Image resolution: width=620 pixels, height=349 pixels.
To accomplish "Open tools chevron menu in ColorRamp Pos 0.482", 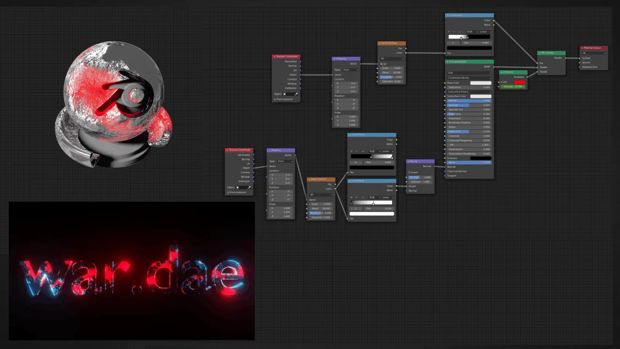I will click(362, 151).
